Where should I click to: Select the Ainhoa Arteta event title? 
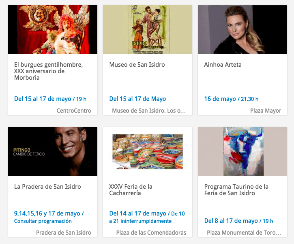[223, 65]
